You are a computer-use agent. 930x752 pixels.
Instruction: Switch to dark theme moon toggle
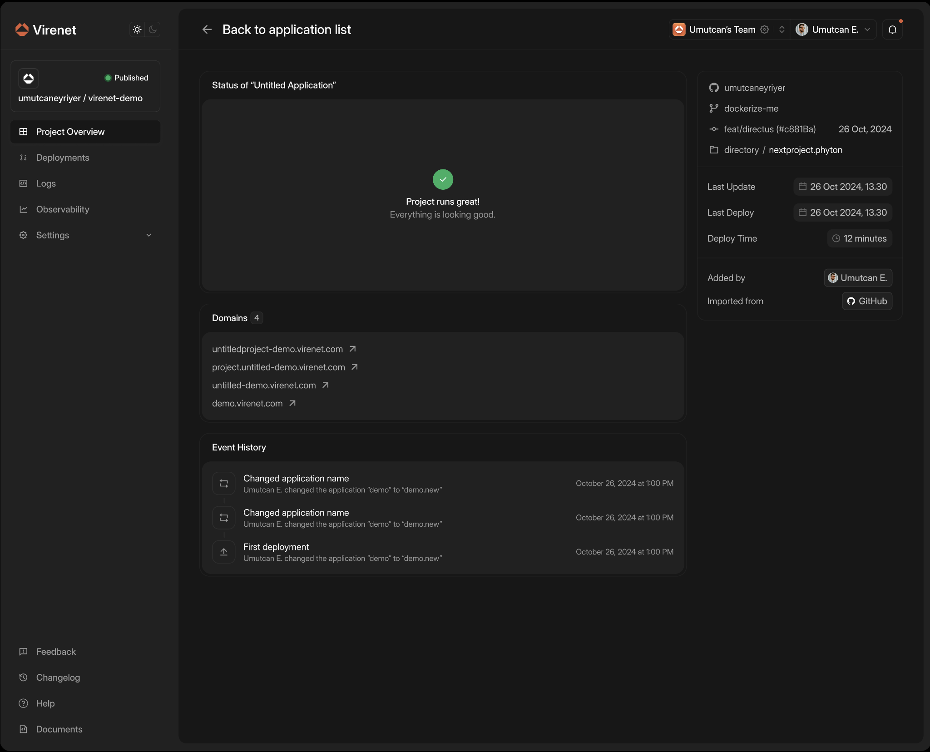click(x=153, y=30)
